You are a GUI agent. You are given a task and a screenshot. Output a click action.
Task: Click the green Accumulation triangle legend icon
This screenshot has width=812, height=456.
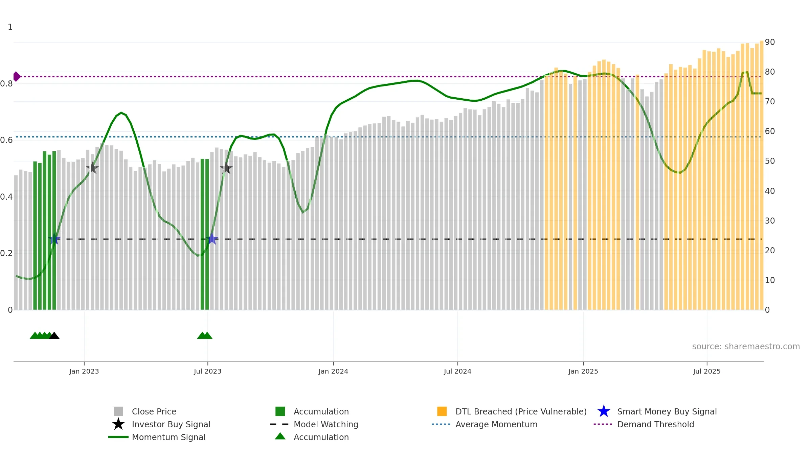click(280, 436)
